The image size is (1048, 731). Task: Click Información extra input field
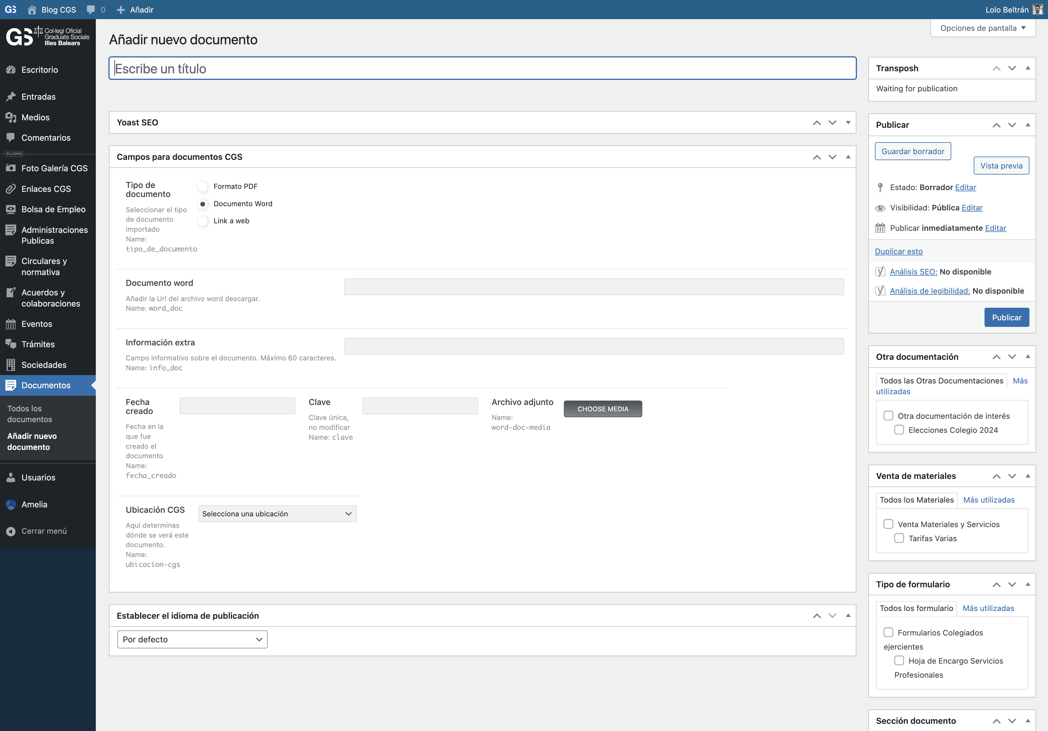[594, 346]
